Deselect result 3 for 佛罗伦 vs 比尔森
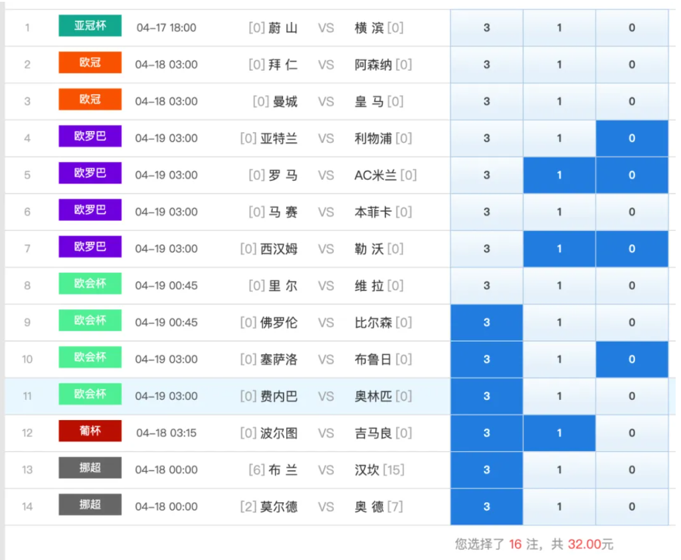 pos(487,323)
